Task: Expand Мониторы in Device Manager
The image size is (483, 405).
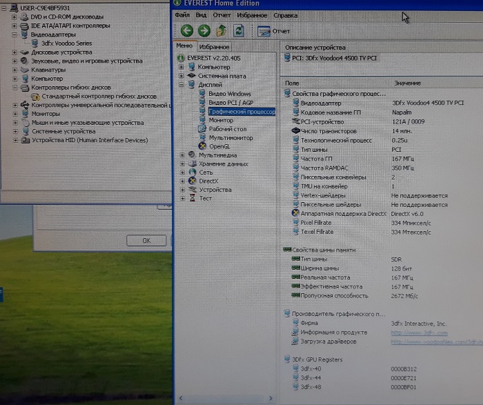Action: point(14,114)
